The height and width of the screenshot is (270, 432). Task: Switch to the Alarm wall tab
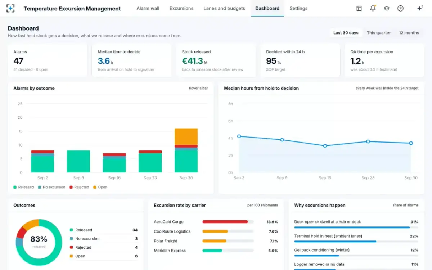click(148, 8)
